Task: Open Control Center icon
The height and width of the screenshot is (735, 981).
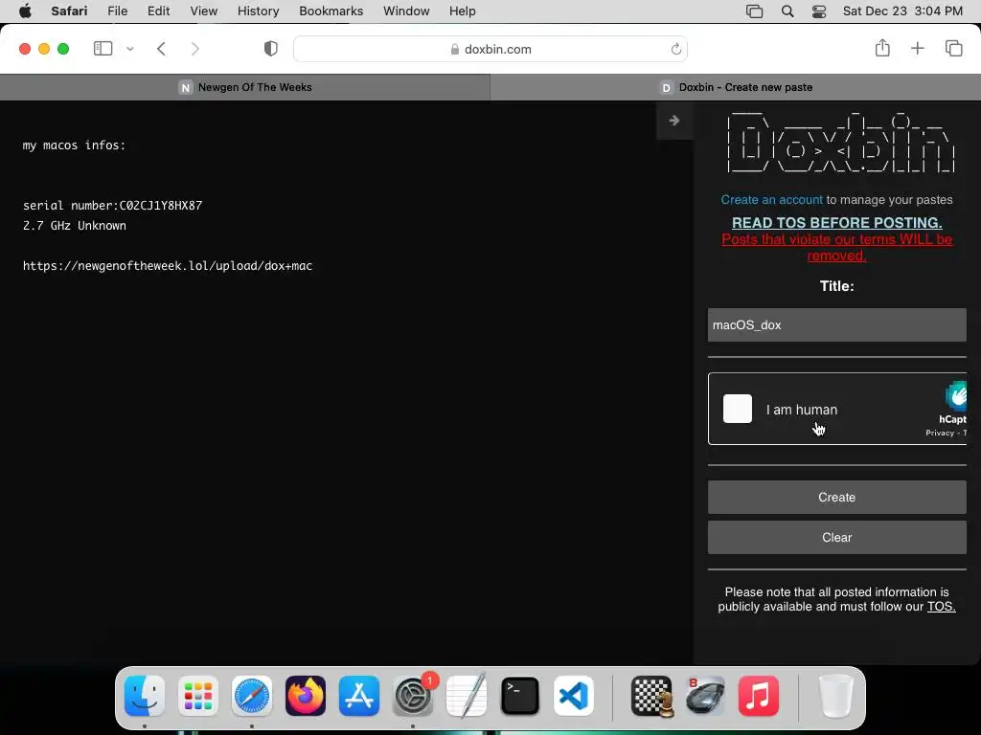Action: coord(819,11)
